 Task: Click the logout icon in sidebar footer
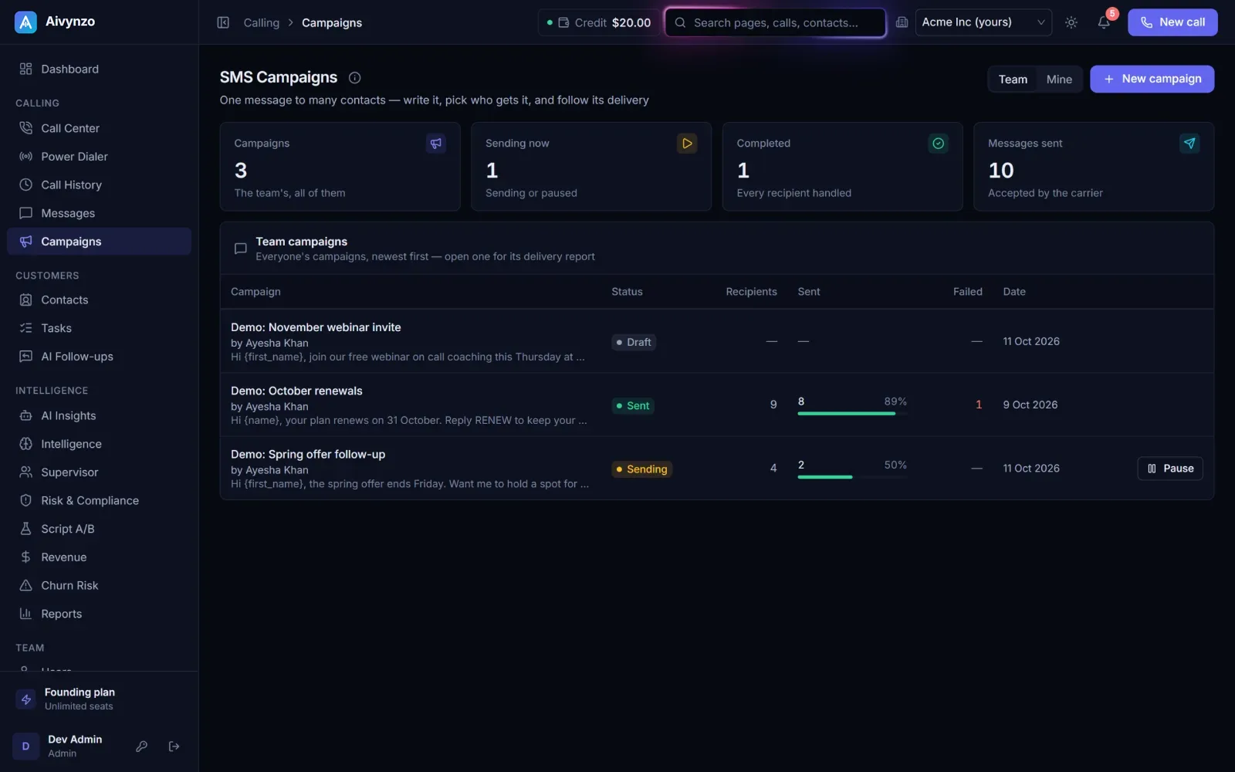tap(174, 747)
